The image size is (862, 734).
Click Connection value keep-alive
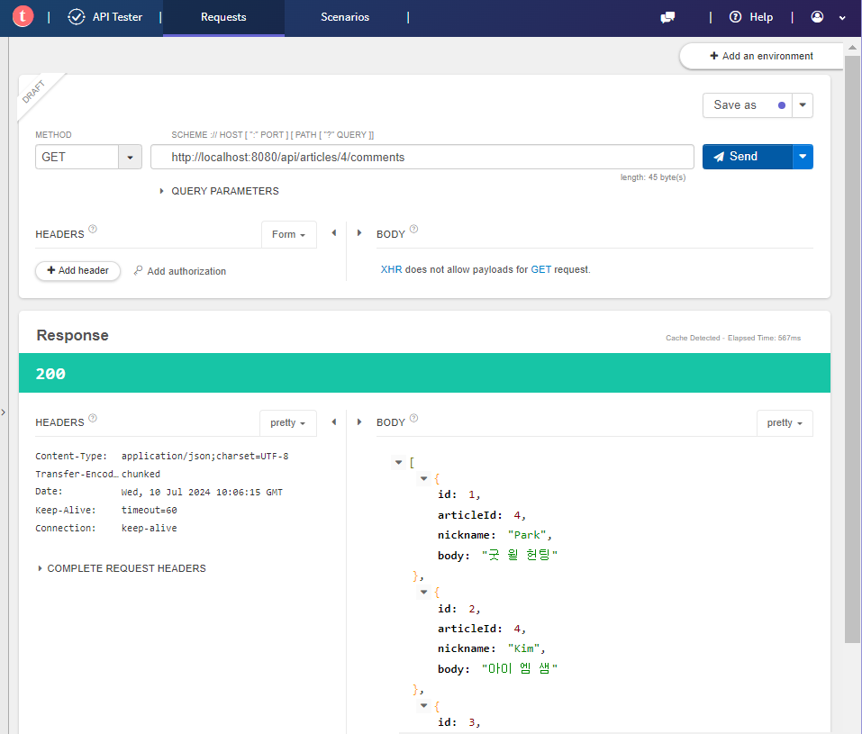point(149,528)
